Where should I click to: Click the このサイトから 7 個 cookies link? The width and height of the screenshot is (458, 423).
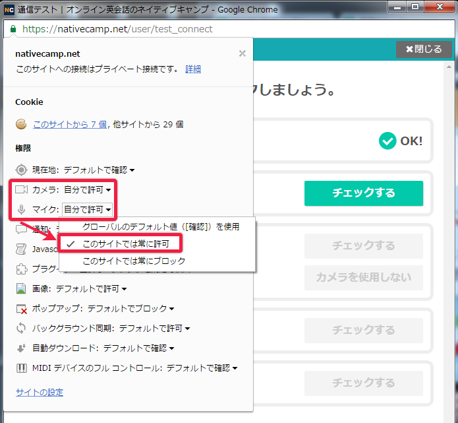click(70, 124)
